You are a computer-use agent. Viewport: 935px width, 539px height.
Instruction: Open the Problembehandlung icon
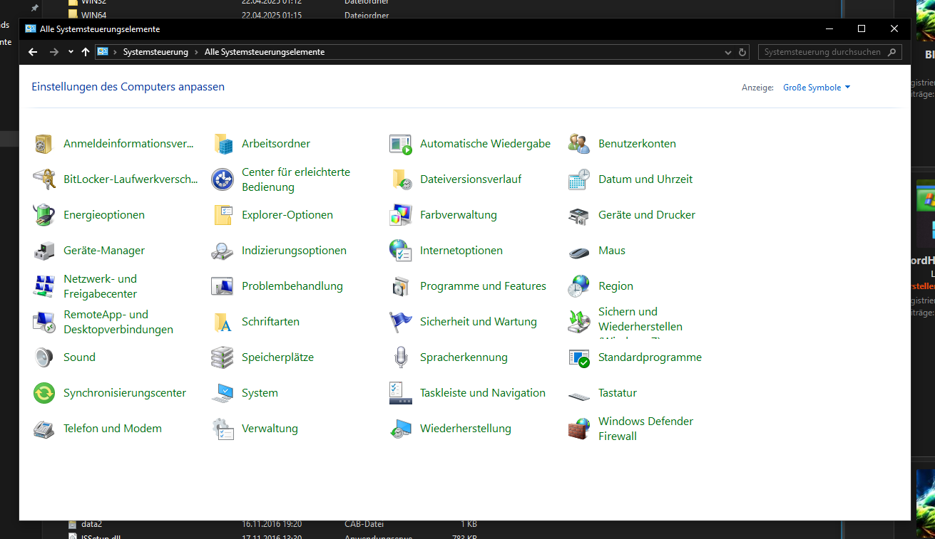pos(223,286)
